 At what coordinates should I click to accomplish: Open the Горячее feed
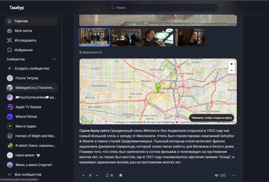[31, 21]
